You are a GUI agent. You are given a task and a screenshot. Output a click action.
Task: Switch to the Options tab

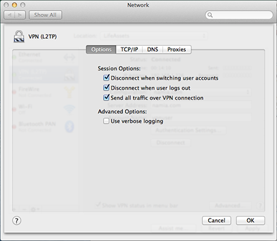(101, 49)
